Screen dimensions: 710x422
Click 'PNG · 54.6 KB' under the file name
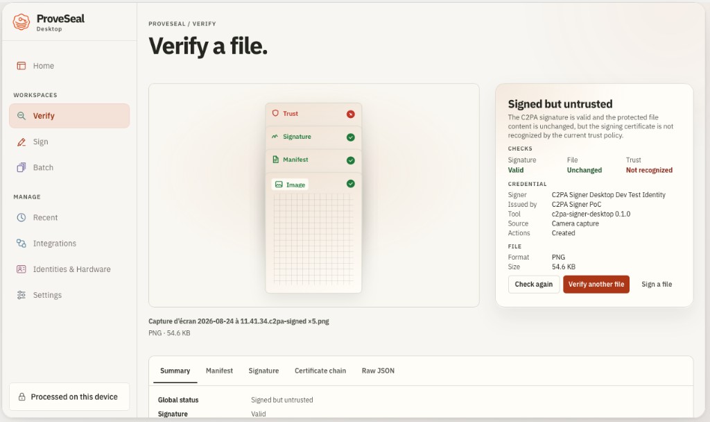(x=169, y=332)
